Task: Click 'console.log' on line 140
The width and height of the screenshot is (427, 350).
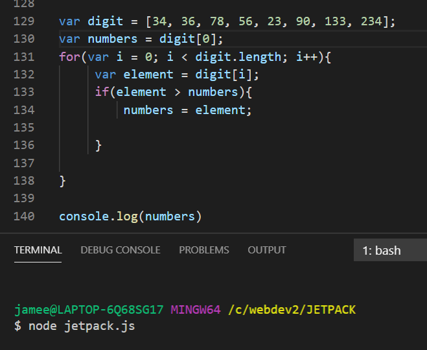Action: 98,217
